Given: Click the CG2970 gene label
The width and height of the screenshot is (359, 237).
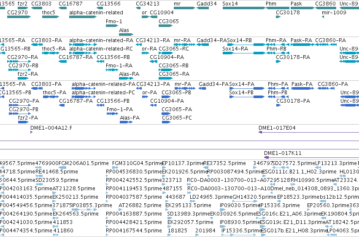Looking at the screenshot, I should [x=17, y=13].
